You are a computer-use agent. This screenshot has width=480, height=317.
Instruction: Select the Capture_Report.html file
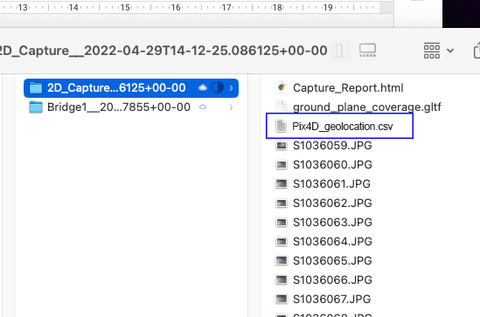[348, 88]
